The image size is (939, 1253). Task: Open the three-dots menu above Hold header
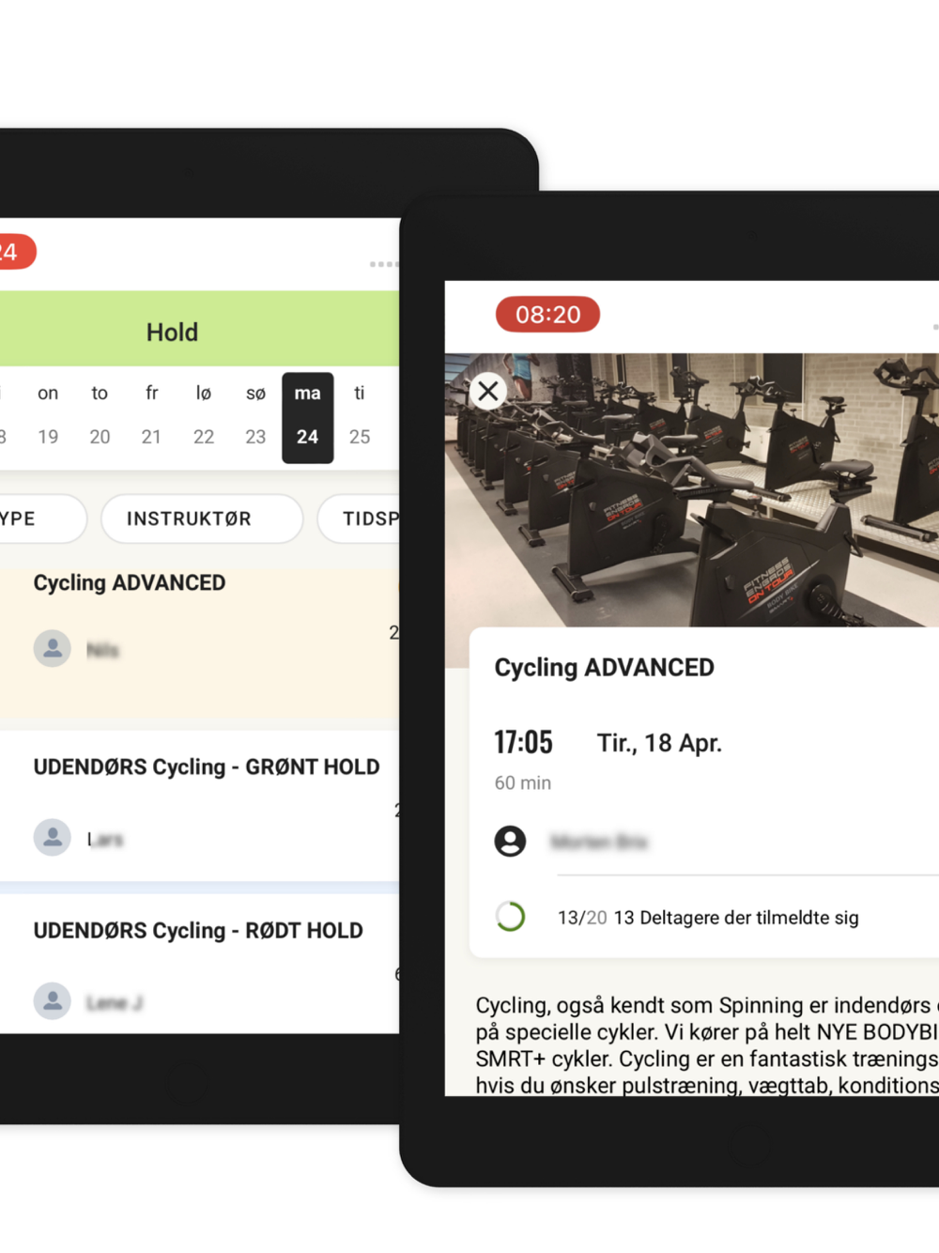point(384,265)
